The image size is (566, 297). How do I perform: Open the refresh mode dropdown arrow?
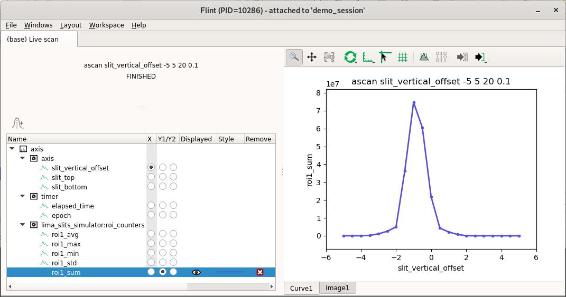click(x=356, y=62)
